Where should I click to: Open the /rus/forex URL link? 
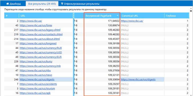pos(36,25)
